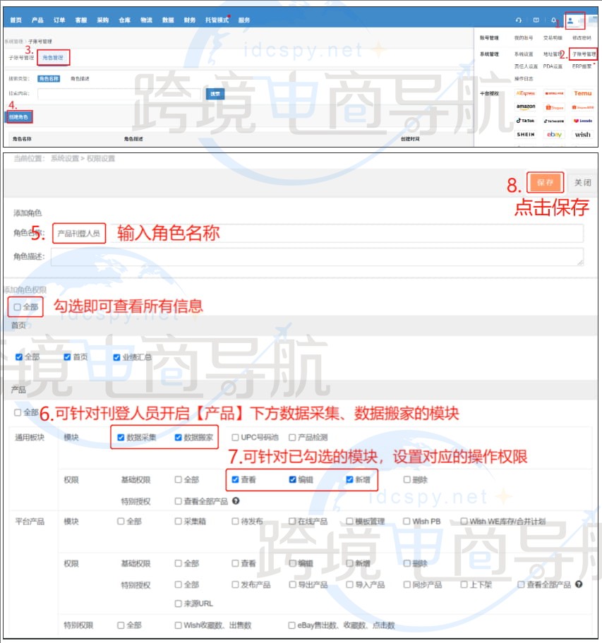The width and height of the screenshot is (602, 643).
Task: Open the notification bell icon
Action: pos(553,20)
